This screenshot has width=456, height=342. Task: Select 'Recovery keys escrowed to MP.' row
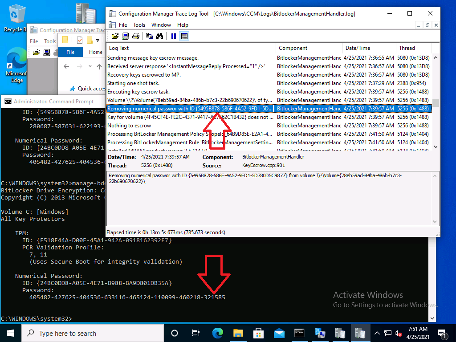(269, 75)
